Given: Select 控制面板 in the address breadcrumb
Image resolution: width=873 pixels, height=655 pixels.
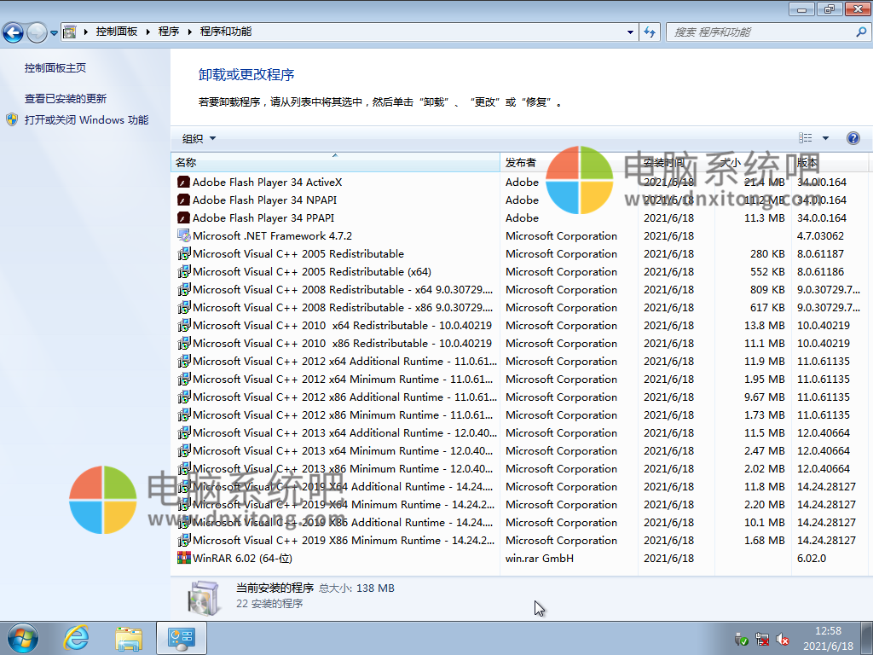Looking at the screenshot, I should tap(116, 32).
